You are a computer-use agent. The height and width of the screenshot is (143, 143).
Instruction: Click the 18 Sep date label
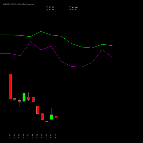point(9,136)
